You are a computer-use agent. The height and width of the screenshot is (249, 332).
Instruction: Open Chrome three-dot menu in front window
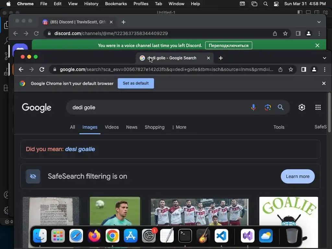tap(325, 69)
